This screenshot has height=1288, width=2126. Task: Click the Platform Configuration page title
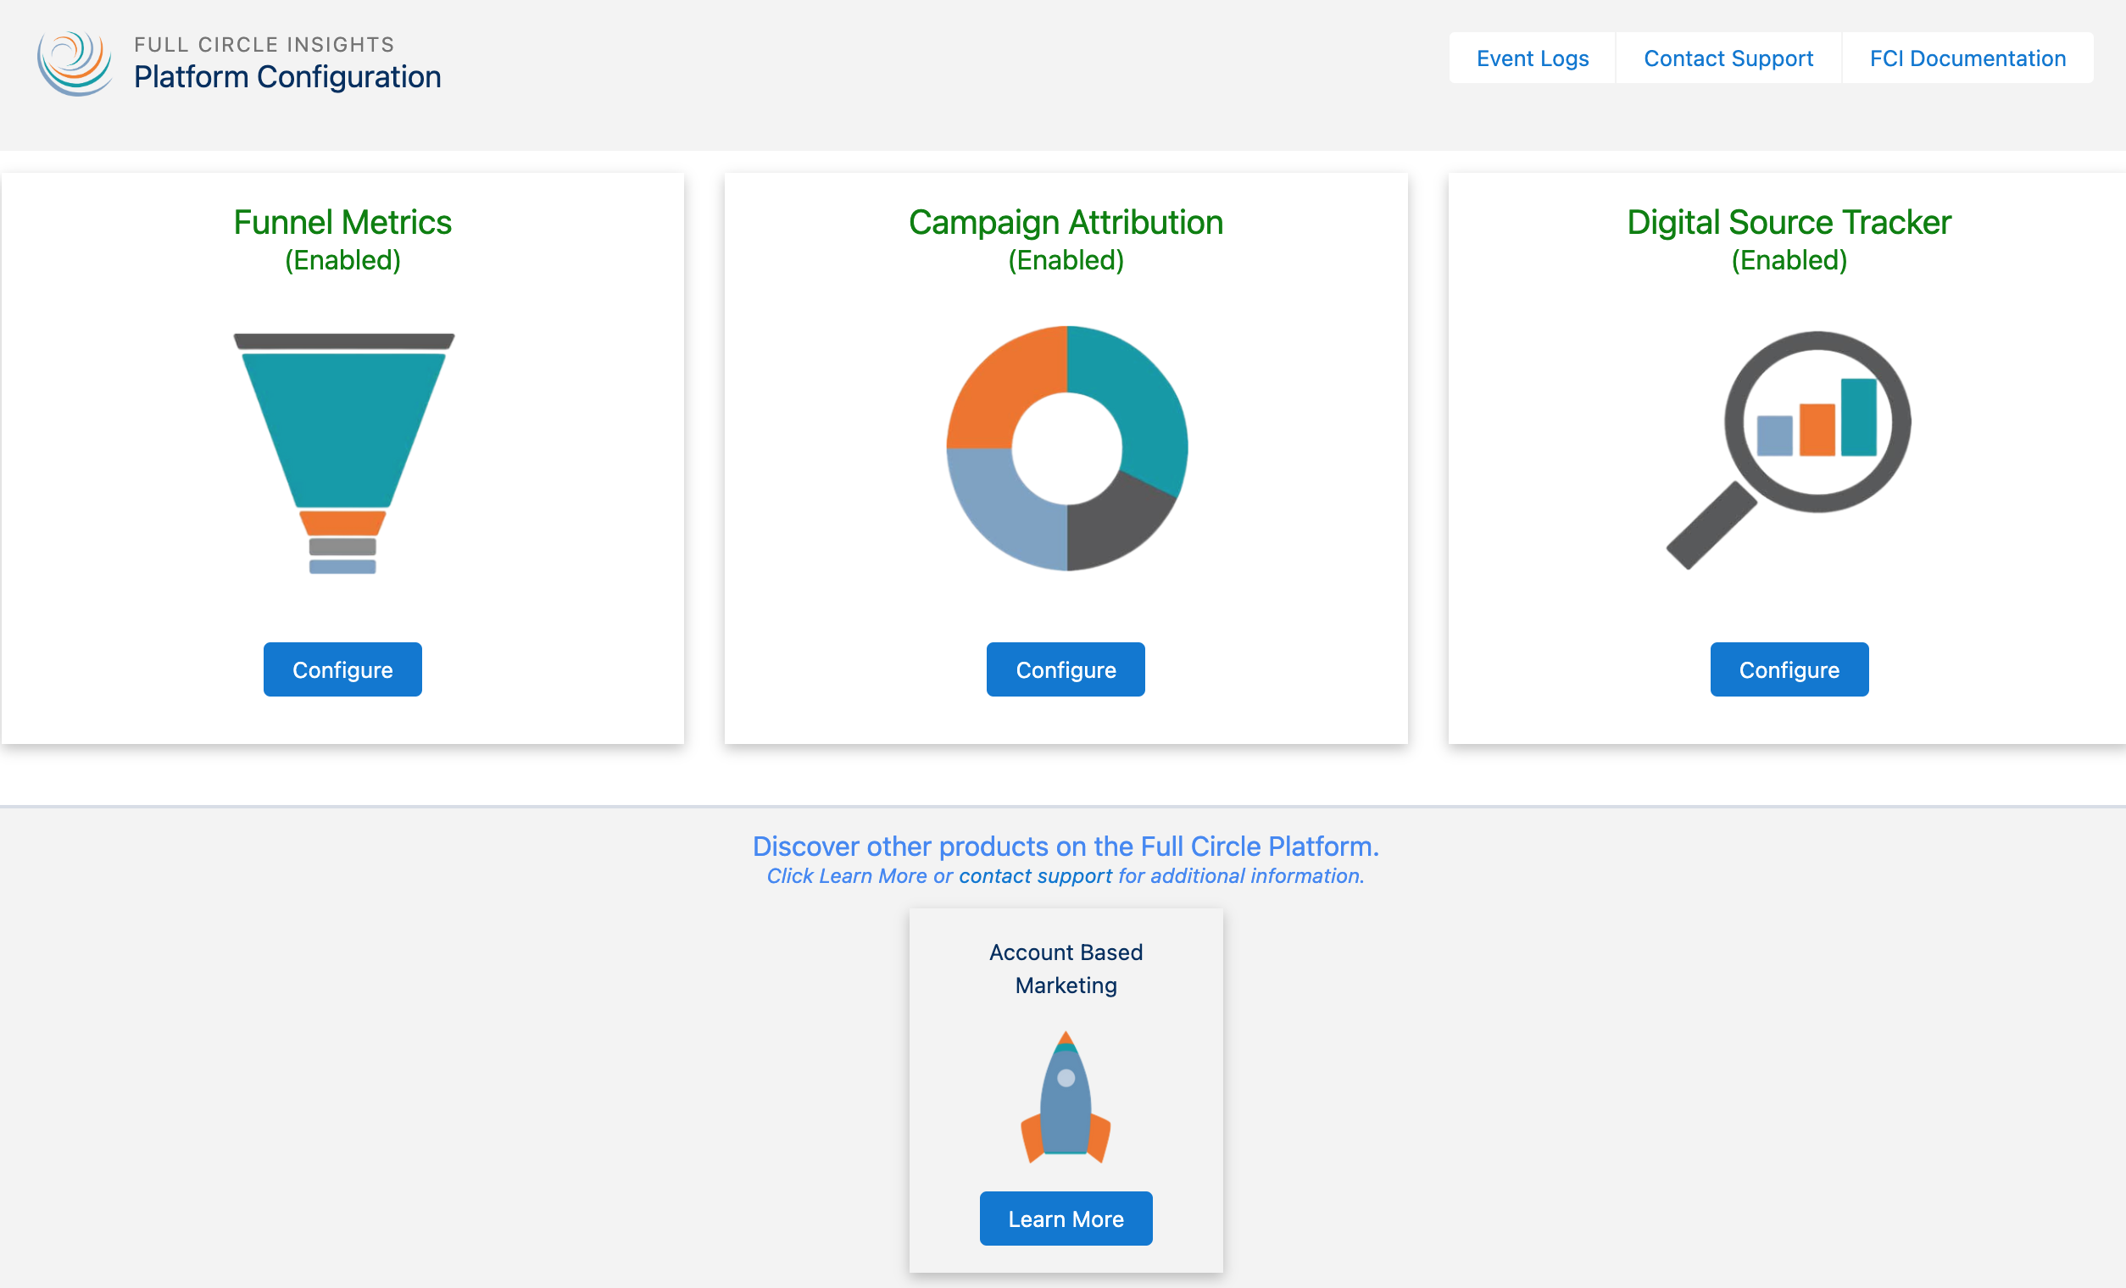pyautogui.click(x=287, y=77)
